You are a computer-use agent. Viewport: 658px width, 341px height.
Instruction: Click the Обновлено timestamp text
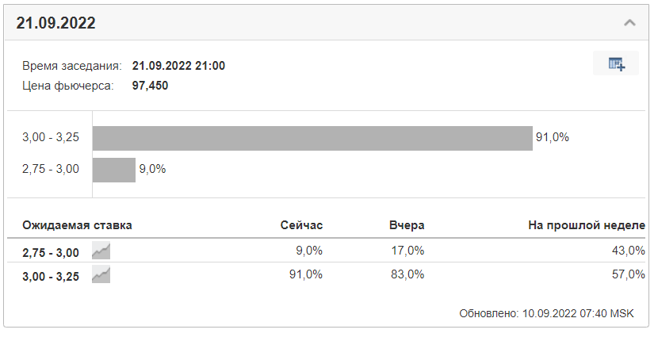click(x=546, y=314)
